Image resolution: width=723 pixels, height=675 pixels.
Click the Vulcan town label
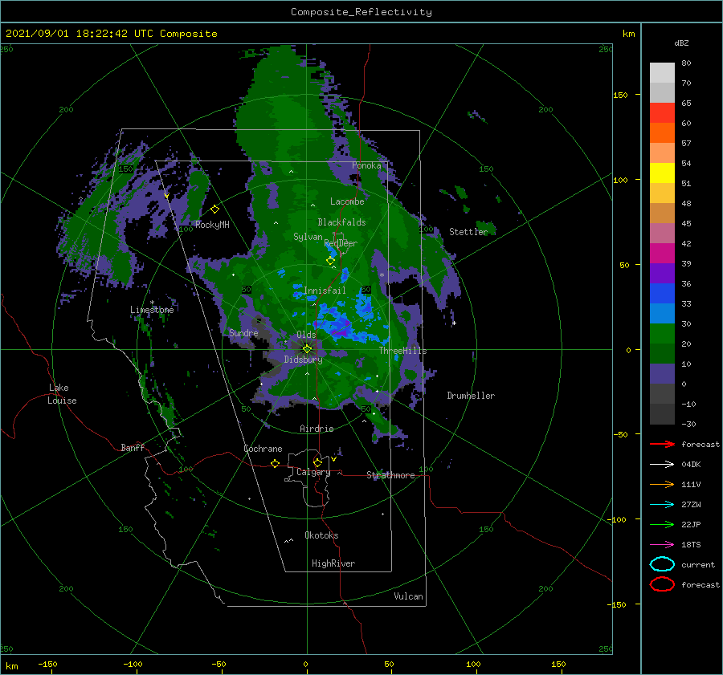[409, 596]
